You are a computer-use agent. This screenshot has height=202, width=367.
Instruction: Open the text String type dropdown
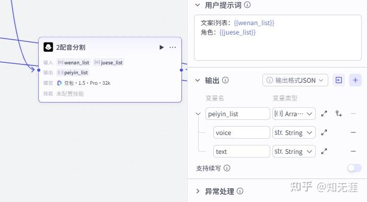(294, 151)
